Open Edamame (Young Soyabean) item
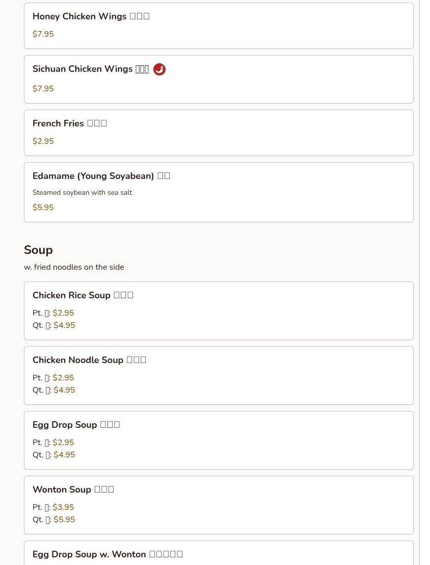 tap(219, 192)
